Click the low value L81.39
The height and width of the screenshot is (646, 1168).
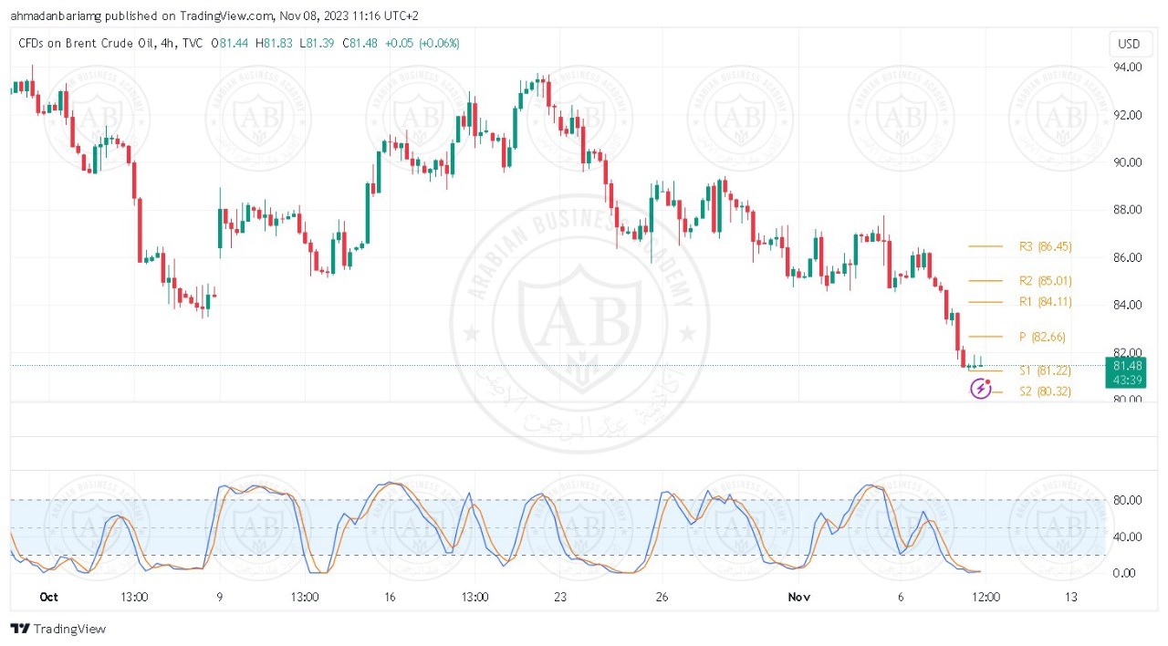tap(318, 43)
